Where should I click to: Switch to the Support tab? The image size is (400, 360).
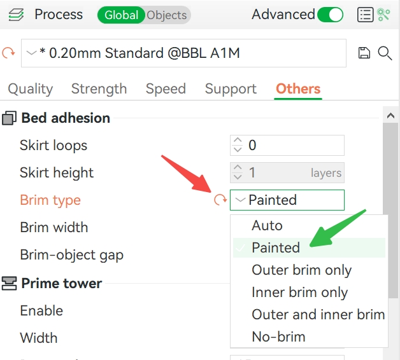231,89
